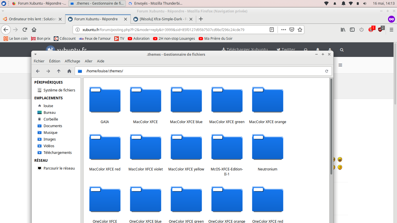
Task: Open a new Firefox tab
Action: pos(201,19)
